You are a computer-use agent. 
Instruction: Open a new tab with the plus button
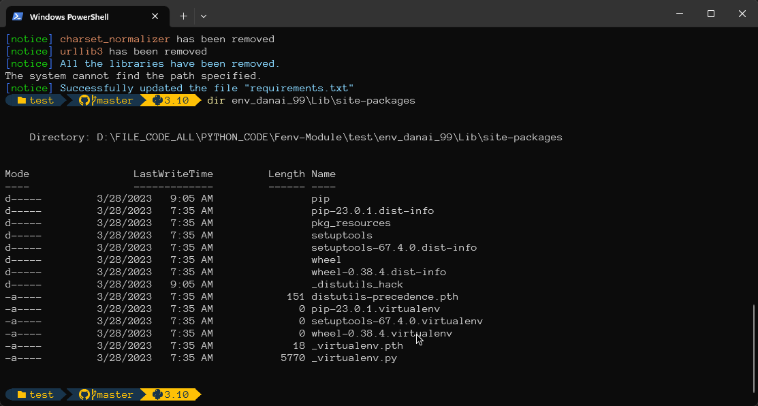point(183,16)
